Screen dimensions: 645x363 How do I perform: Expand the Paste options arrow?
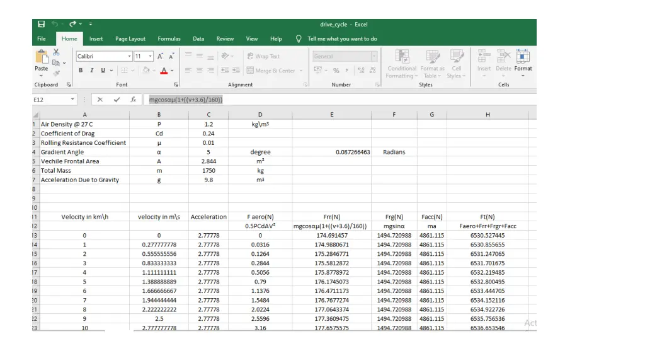(x=41, y=76)
